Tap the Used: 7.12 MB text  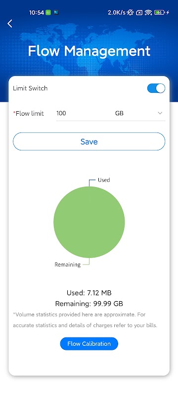pyautogui.click(x=89, y=293)
